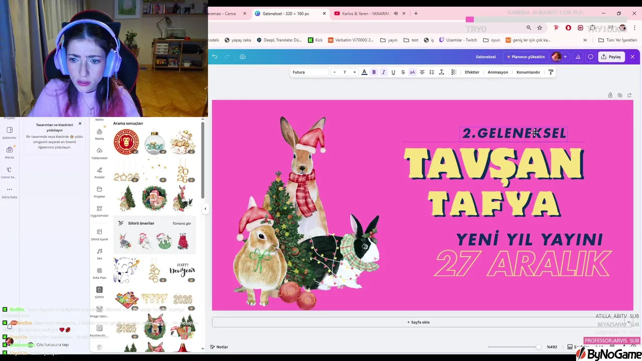642x361 pixels.
Task: Open Canva Ya... item in left navigation
Action: pos(10,172)
